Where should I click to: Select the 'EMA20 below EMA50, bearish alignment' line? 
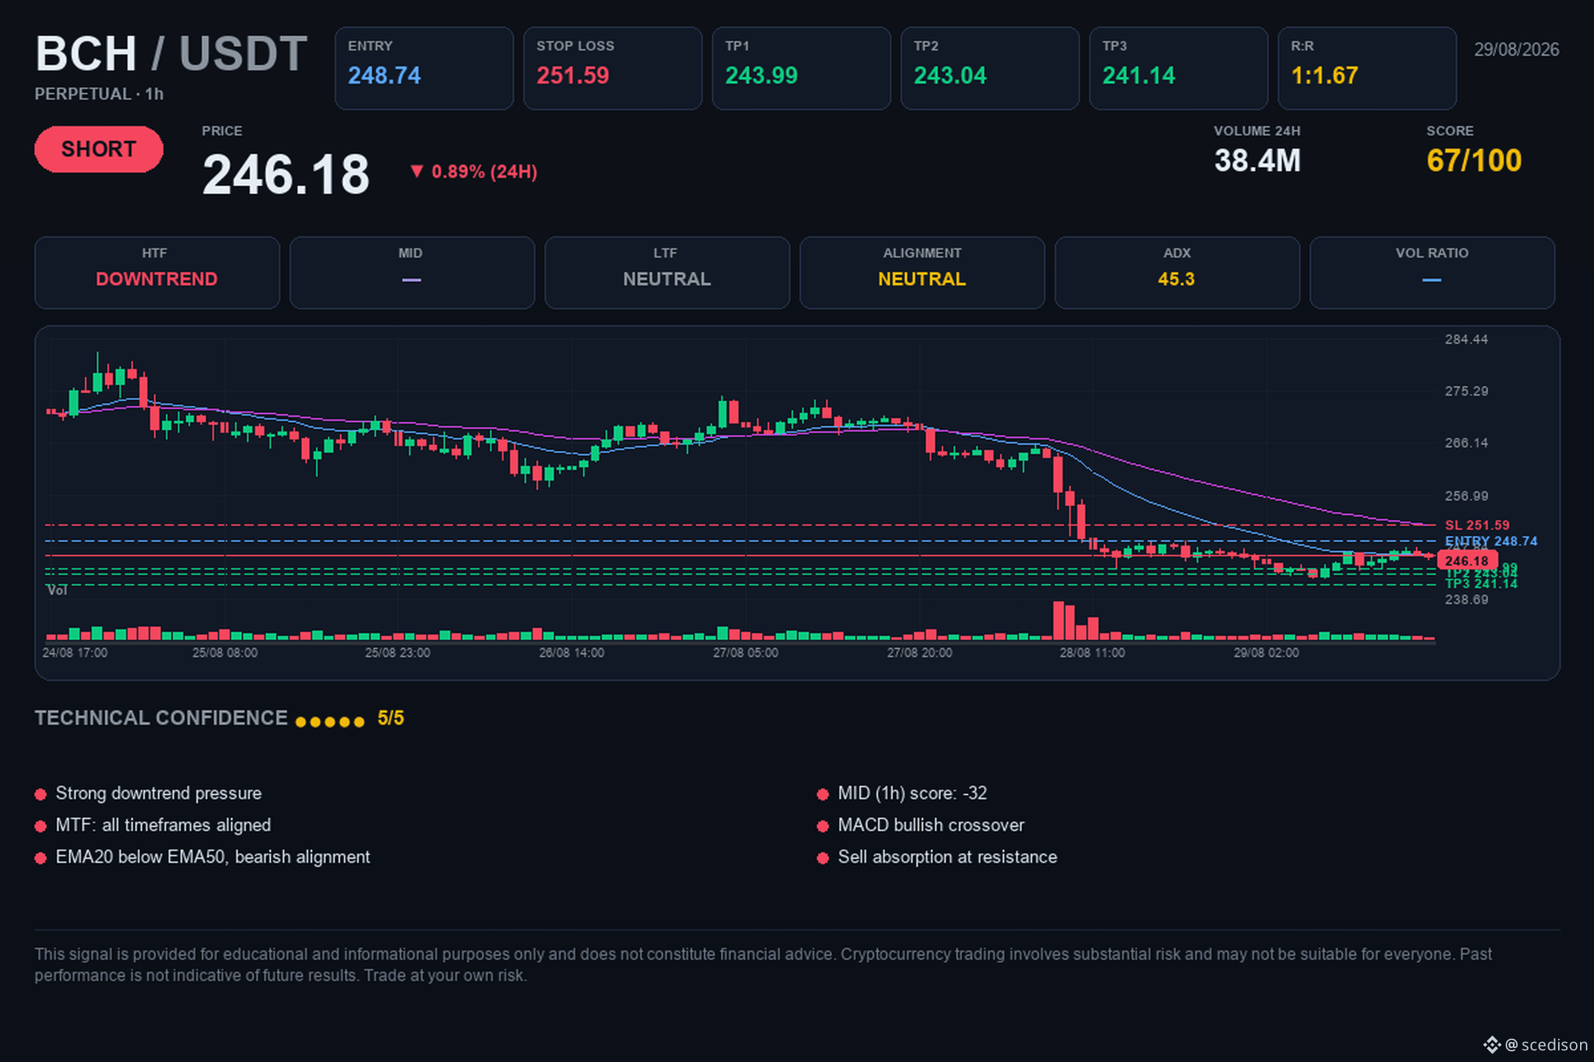213,857
